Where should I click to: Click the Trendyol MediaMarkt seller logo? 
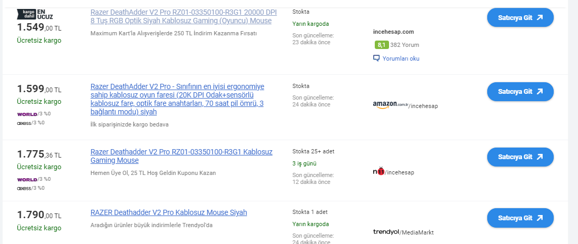pyautogui.click(x=385, y=232)
